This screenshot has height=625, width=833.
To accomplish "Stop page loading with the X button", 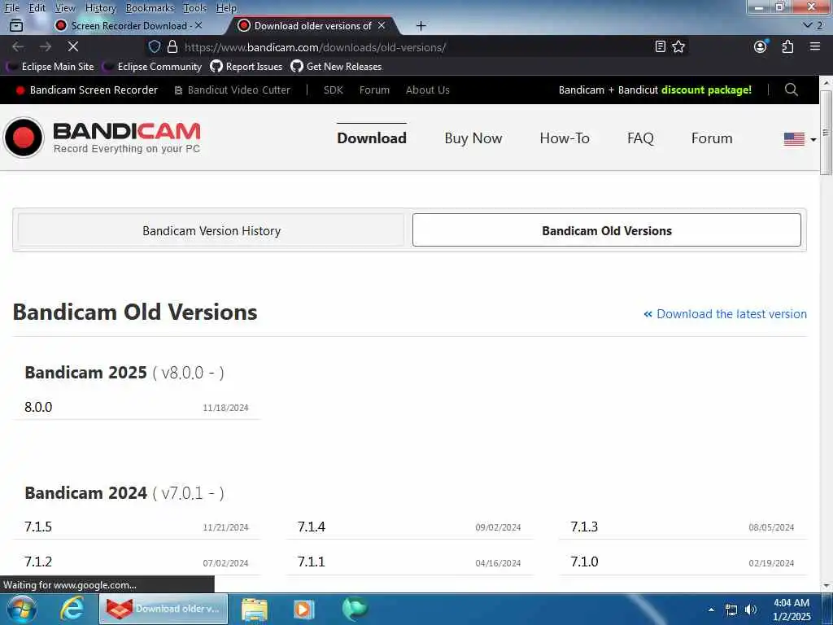I will pos(72,46).
